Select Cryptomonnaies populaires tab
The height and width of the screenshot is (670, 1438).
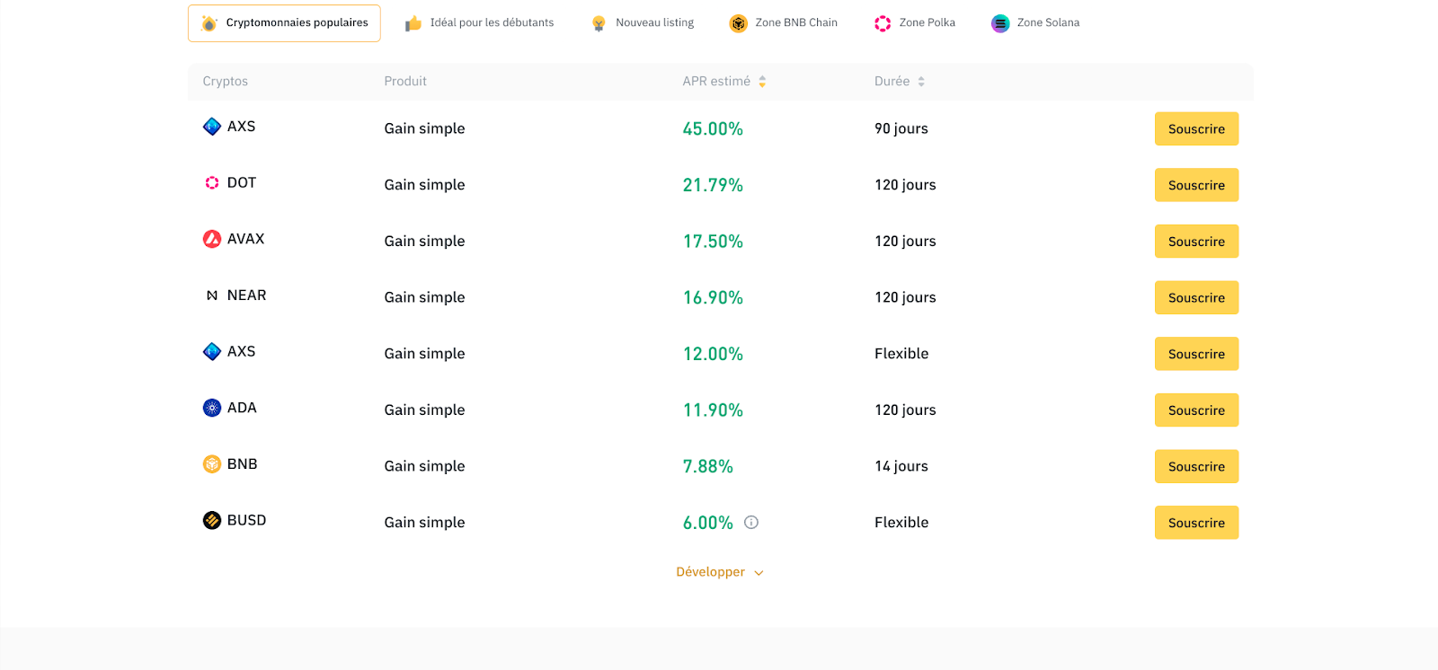[284, 23]
